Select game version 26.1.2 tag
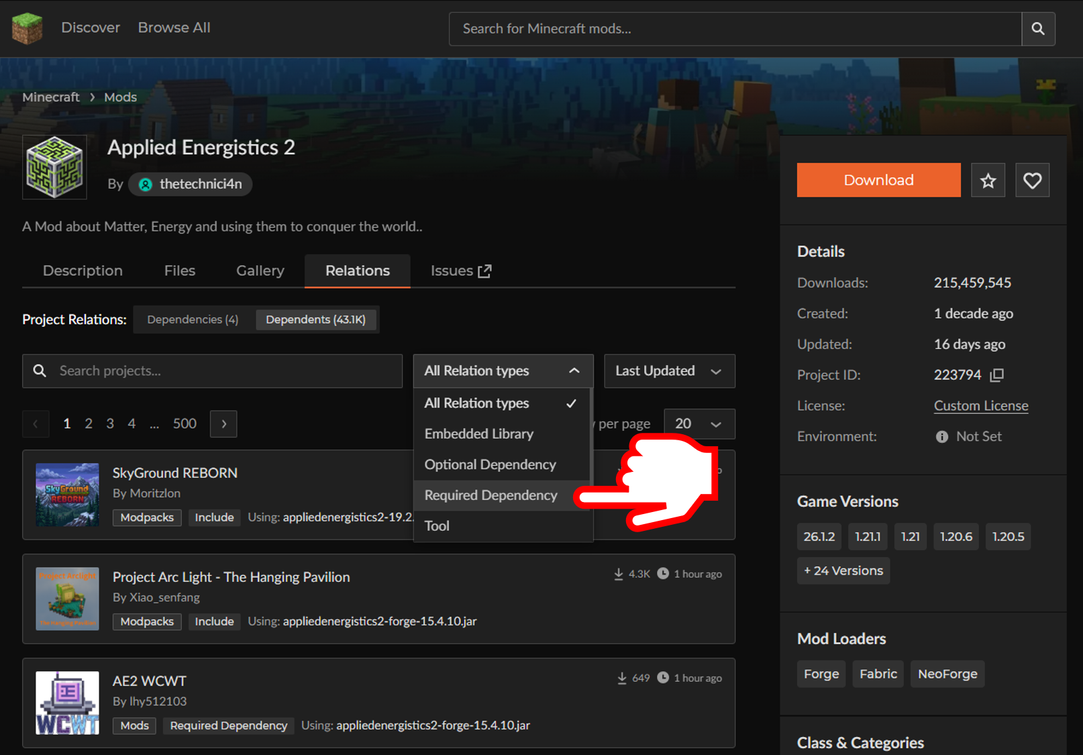Viewport: 1083px width, 755px height. (x=819, y=537)
